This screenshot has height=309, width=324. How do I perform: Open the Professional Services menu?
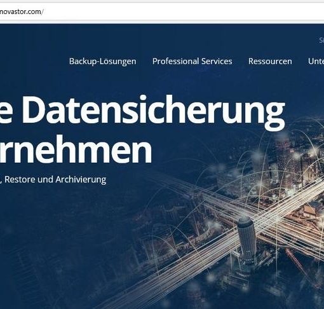click(192, 61)
